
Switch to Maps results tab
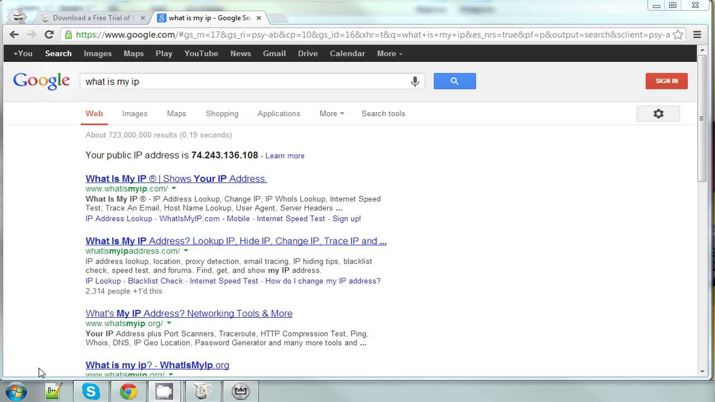point(177,113)
